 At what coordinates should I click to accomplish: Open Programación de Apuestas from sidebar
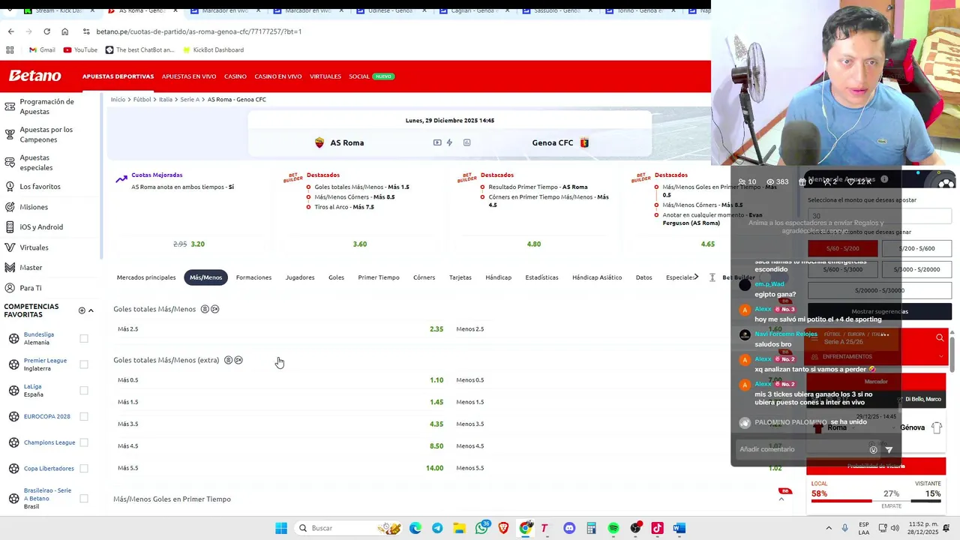click(46, 106)
